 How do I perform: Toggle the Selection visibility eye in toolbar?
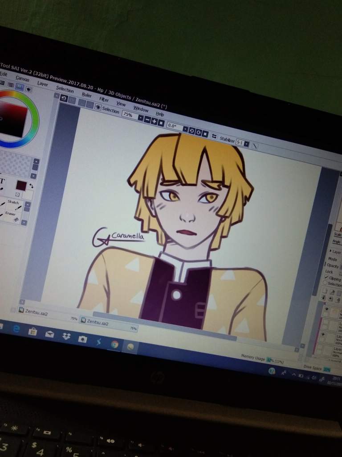pyautogui.click(x=98, y=107)
